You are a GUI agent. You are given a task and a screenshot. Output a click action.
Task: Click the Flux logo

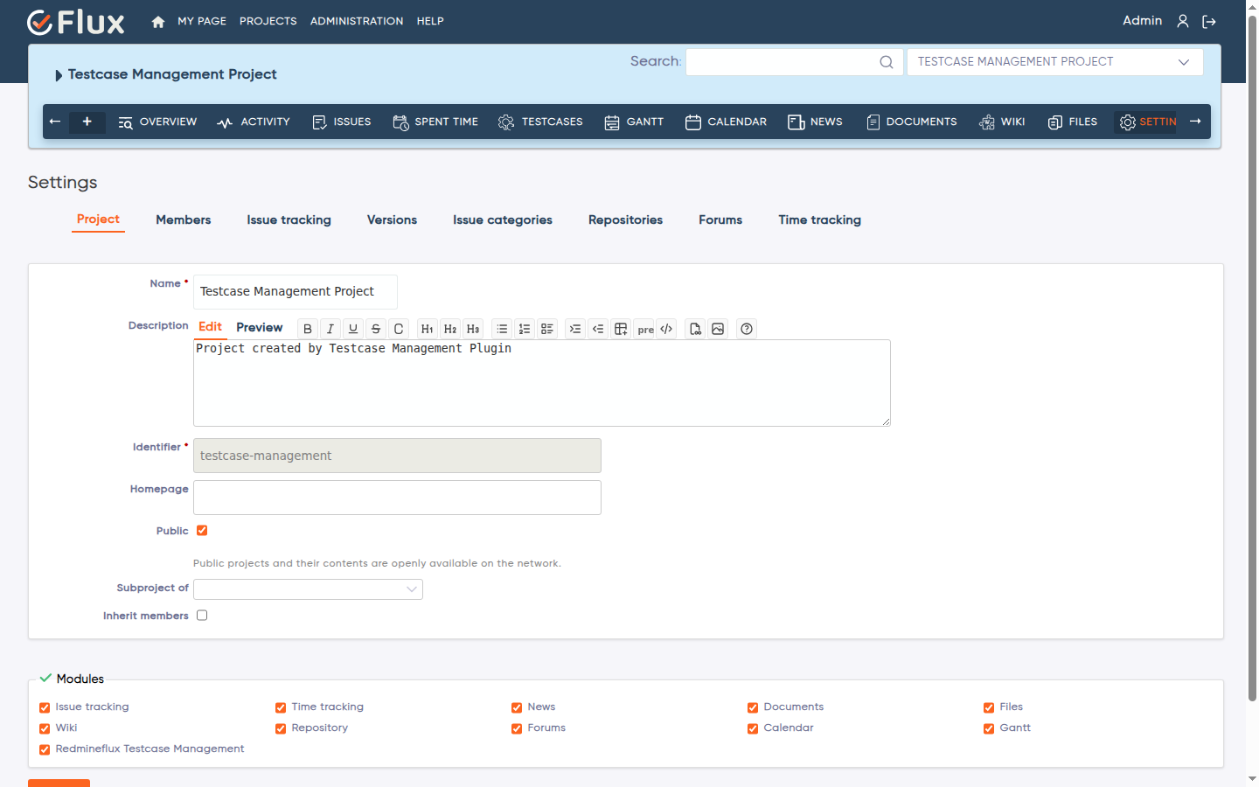pyautogui.click(x=76, y=22)
